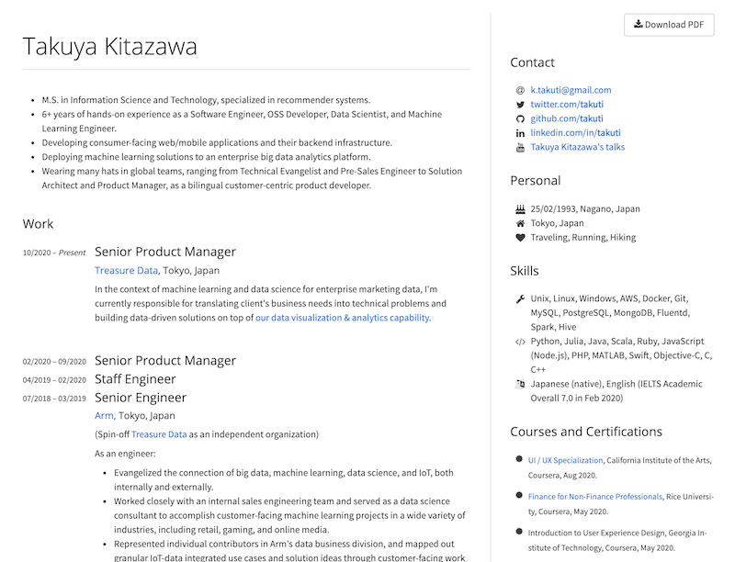
Task: Click the Work section heading
Action: (38, 224)
